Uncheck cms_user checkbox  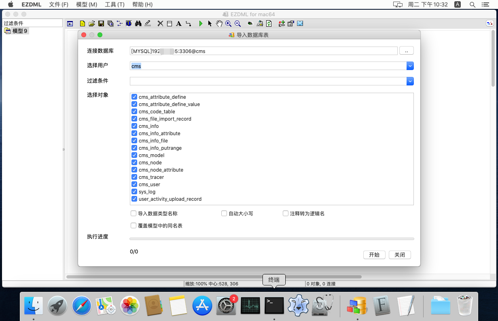pyautogui.click(x=134, y=185)
